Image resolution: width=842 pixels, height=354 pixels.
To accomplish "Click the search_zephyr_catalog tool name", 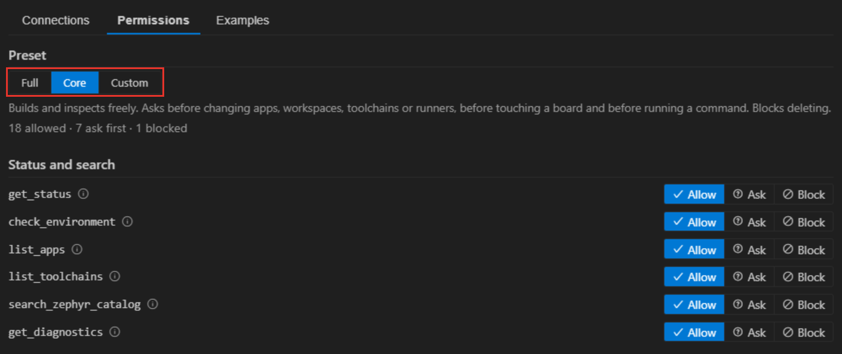I will (75, 304).
